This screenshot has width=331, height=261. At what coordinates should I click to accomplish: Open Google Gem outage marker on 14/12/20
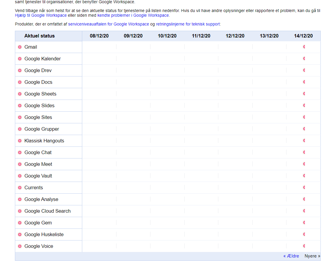click(304, 223)
